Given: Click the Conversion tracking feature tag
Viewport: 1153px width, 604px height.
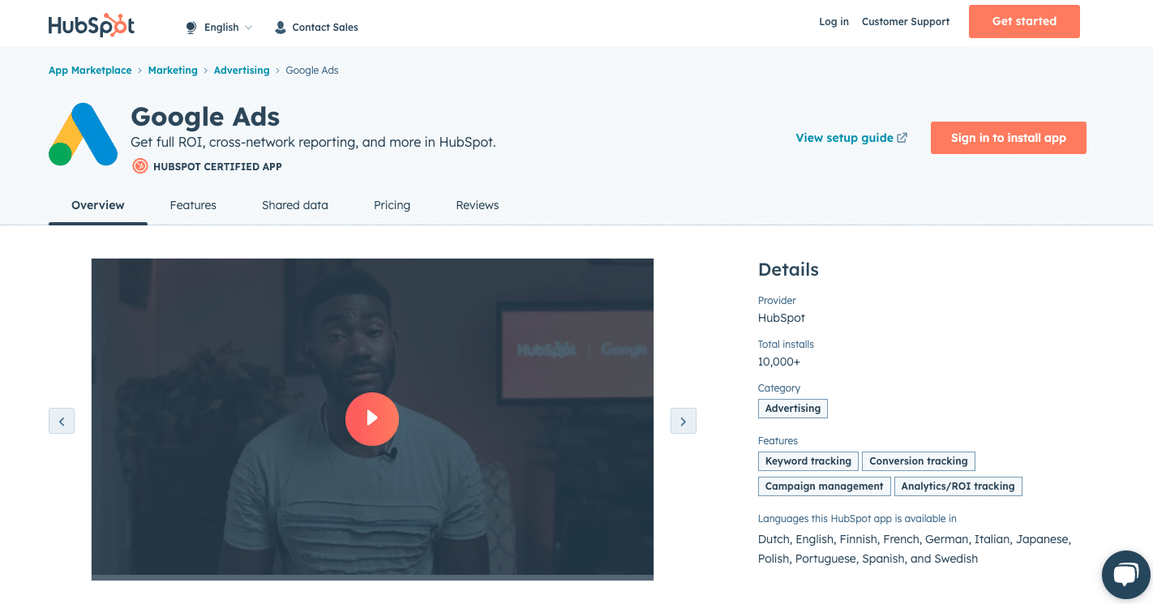Looking at the screenshot, I should 919,461.
